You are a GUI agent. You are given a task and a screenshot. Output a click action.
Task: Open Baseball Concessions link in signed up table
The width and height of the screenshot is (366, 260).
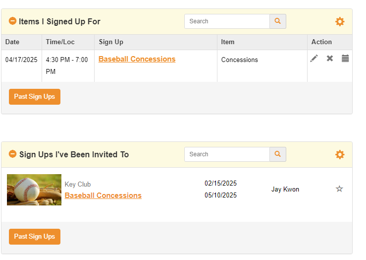137,59
